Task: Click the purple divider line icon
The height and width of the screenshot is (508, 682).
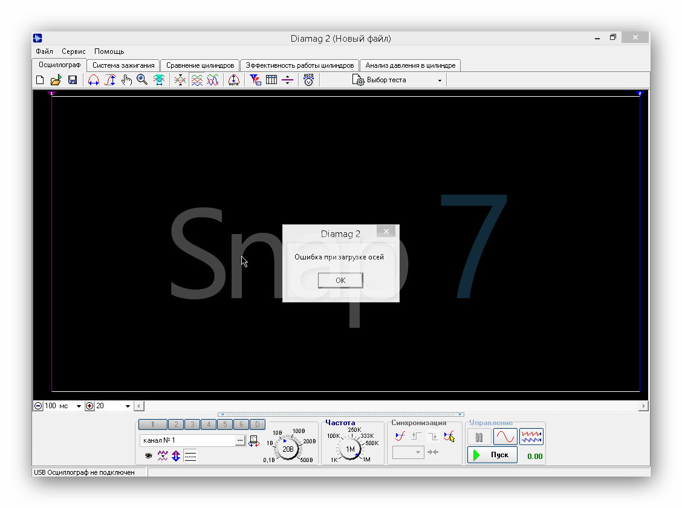Action: coord(288,80)
